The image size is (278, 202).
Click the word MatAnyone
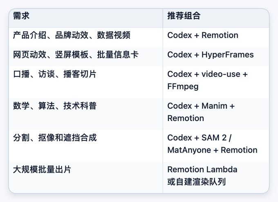pos(189,150)
